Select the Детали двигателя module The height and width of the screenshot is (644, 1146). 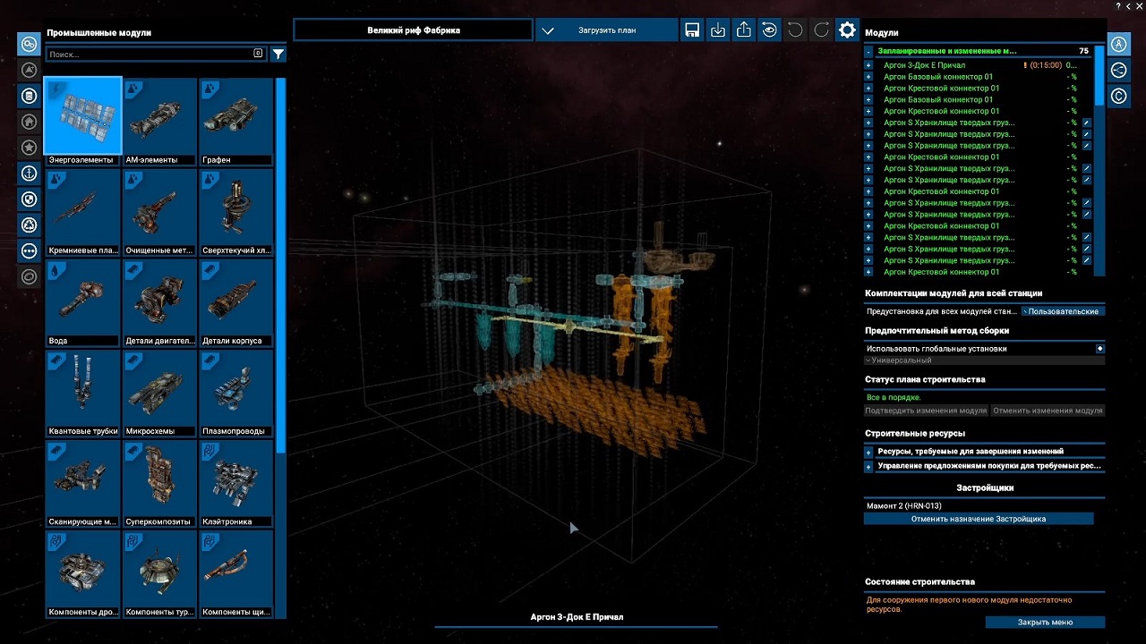[159, 302]
